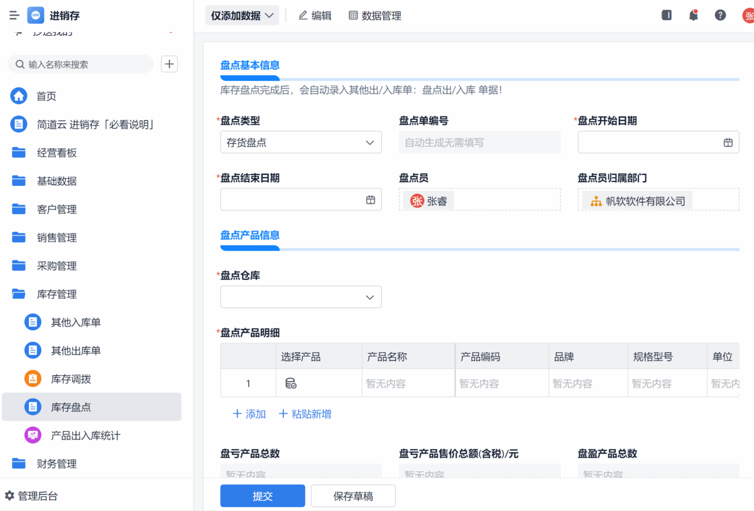The image size is (754, 511).
Task: Click the help question mark icon
Action: (x=720, y=16)
